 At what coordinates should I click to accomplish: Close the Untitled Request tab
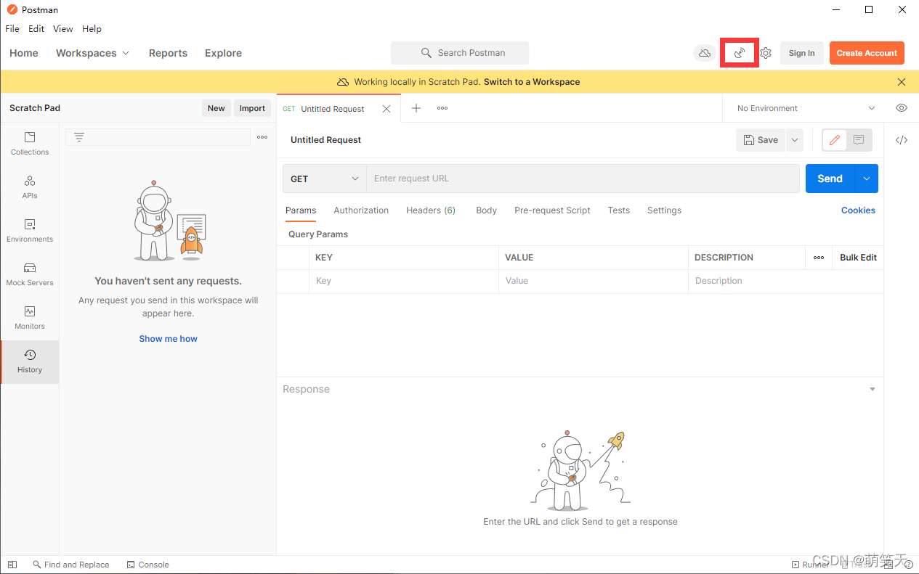coord(386,109)
